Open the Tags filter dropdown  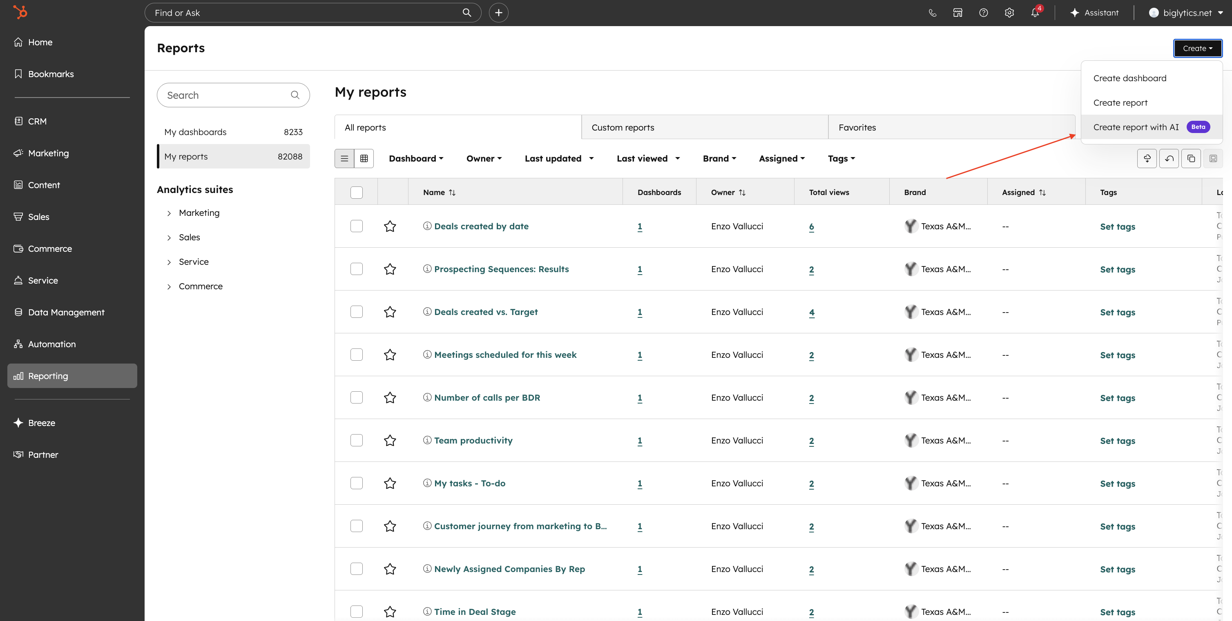coord(841,159)
